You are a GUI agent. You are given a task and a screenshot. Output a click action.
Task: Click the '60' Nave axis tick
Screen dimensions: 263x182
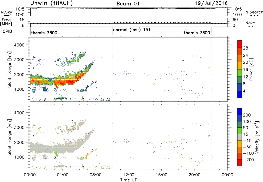235,20
